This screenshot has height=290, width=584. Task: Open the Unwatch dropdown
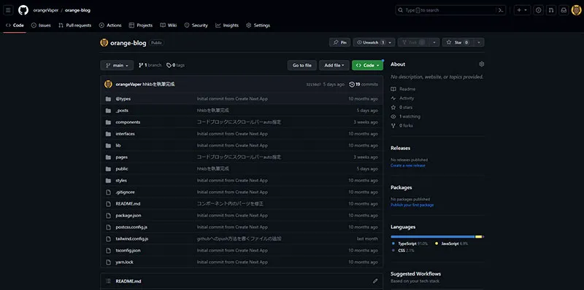pyautogui.click(x=374, y=42)
